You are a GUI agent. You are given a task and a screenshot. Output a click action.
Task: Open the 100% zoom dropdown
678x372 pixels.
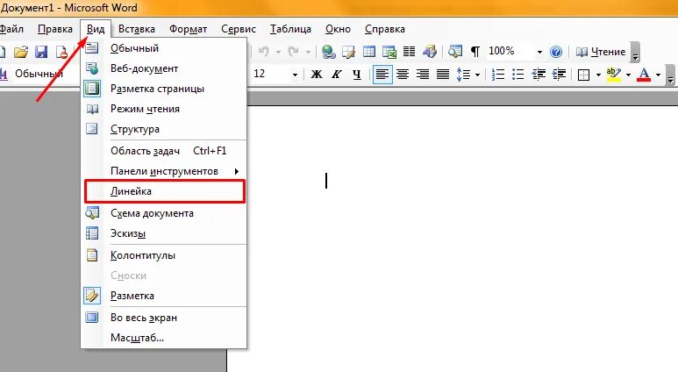click(539, 52)
